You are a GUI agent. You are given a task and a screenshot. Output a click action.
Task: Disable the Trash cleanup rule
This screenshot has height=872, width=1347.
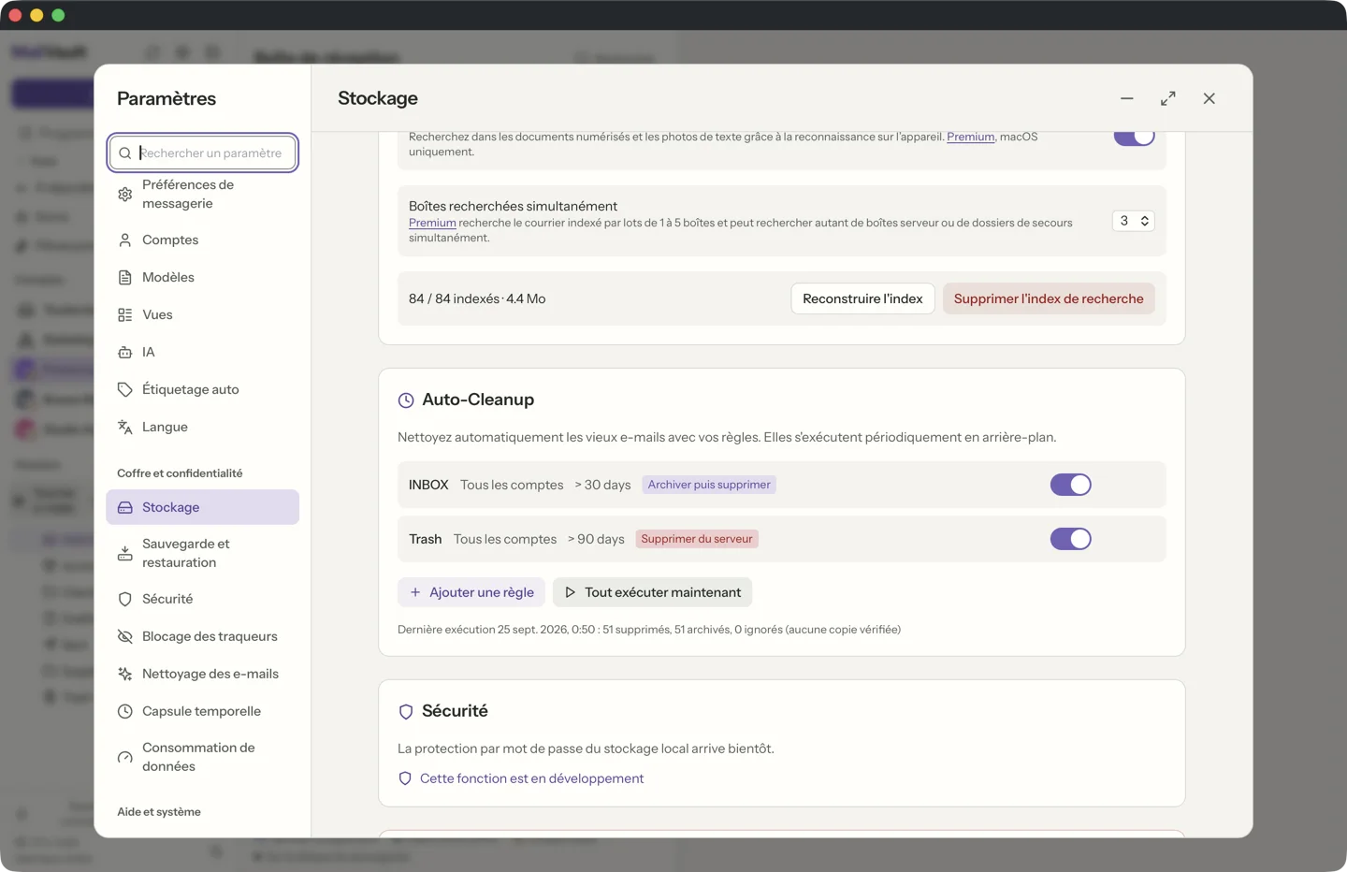1070,539
